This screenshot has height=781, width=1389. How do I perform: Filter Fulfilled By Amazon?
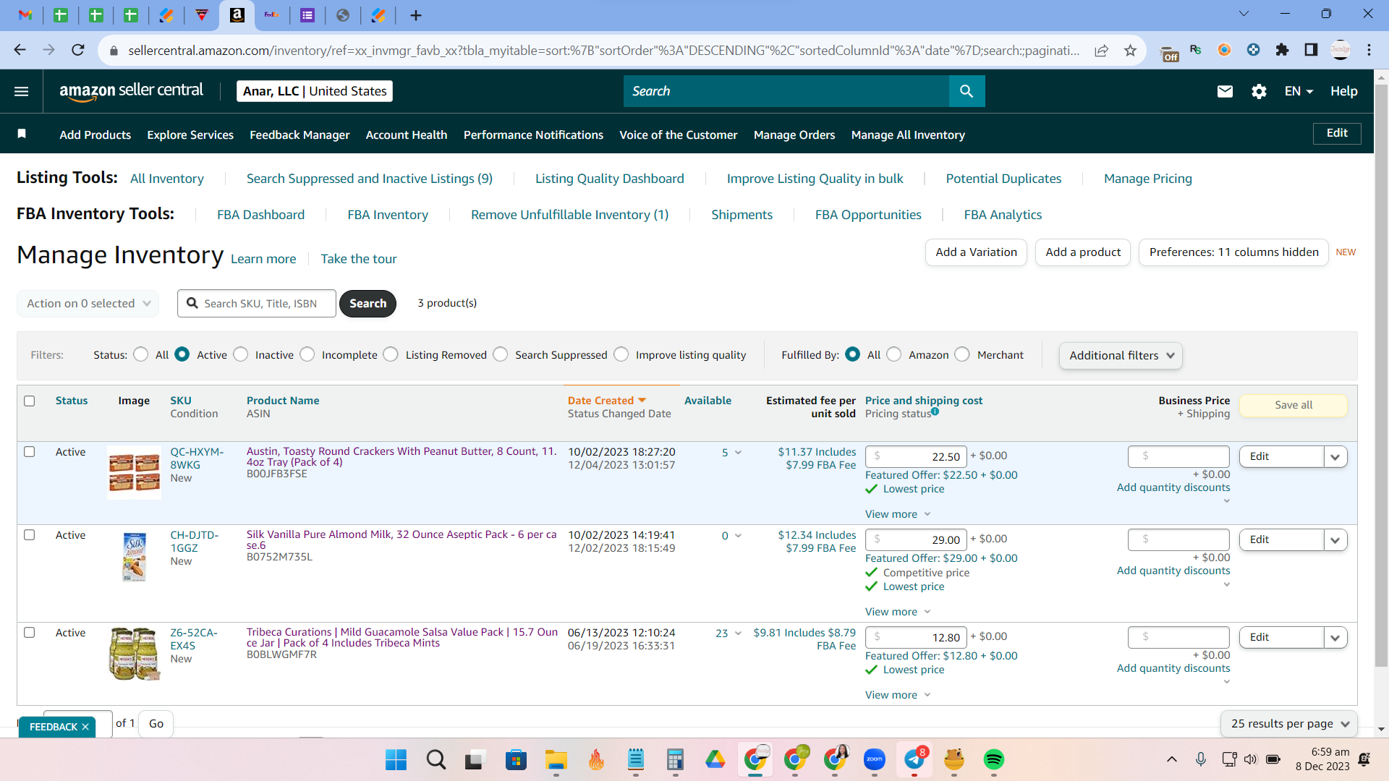click(894, 354)
